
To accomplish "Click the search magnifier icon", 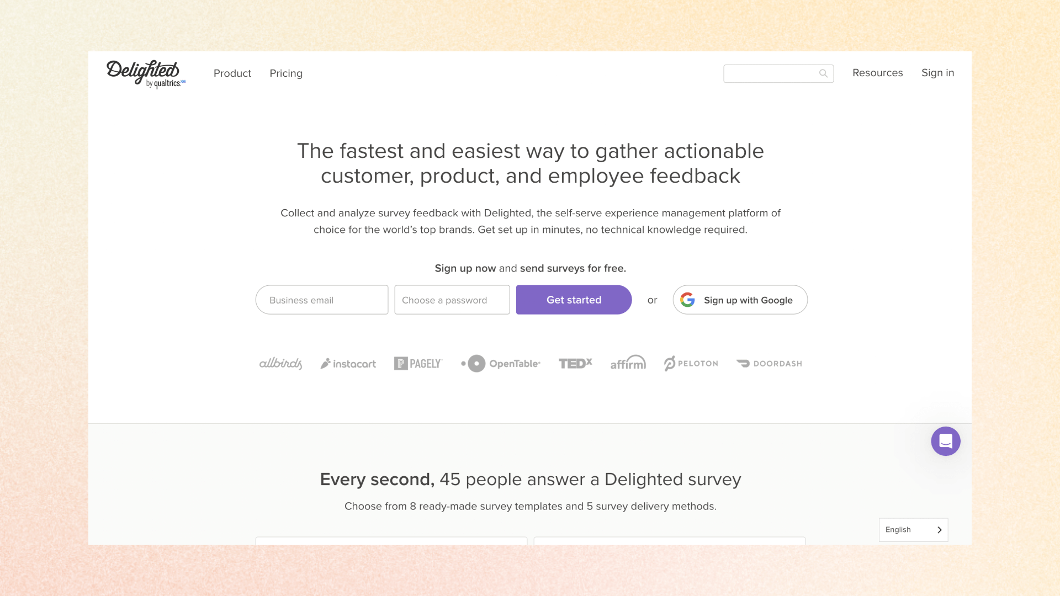I will pyautogui.click(x=823, y=73).
